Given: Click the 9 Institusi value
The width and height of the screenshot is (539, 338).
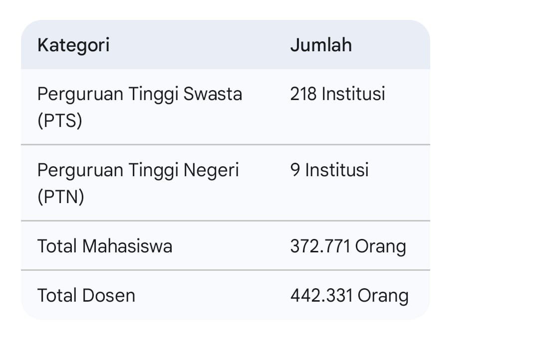Looking at the screenshot, I should tap(329, 170).
